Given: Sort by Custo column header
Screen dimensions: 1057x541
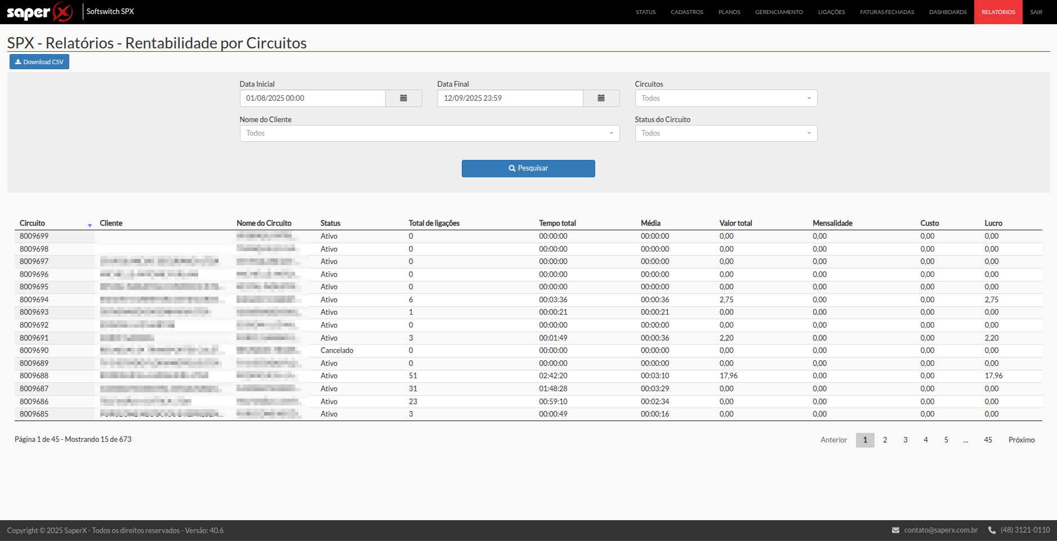Looking at the screenshot, I should tap(930, 223).
